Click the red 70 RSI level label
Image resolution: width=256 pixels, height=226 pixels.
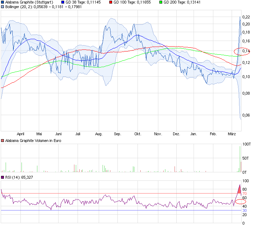point(244,194)
